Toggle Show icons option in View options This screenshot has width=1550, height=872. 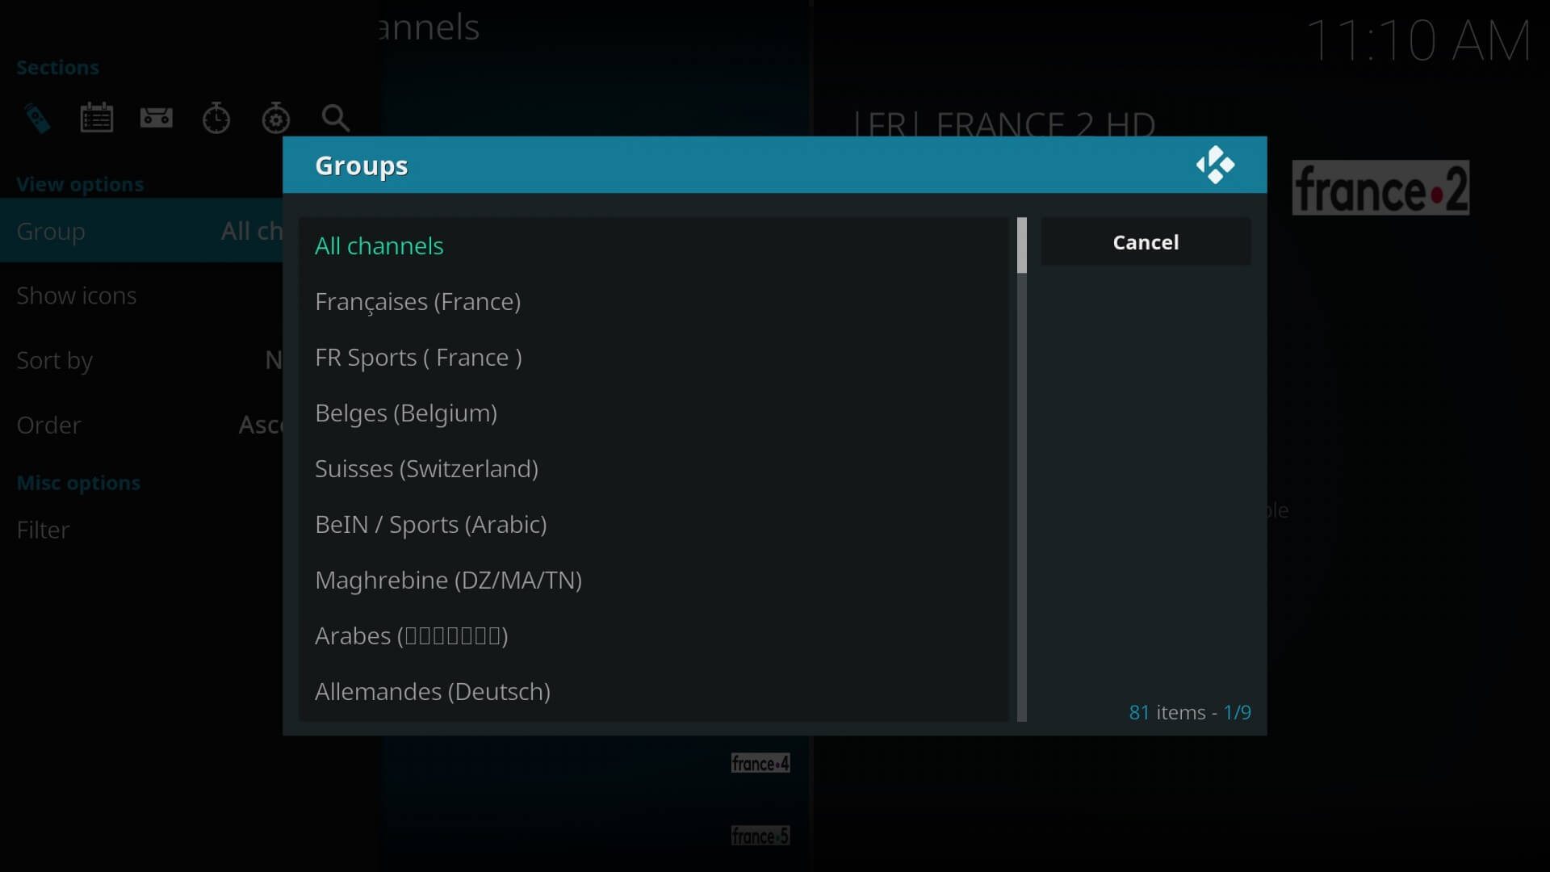coord(76,295)
